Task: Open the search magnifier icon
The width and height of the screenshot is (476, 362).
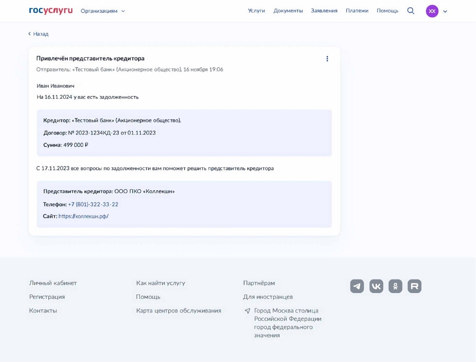Action: pyautogui.click(x=411, y=11)
